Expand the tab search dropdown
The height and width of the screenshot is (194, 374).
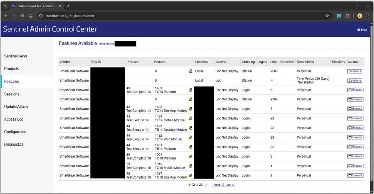5,6
